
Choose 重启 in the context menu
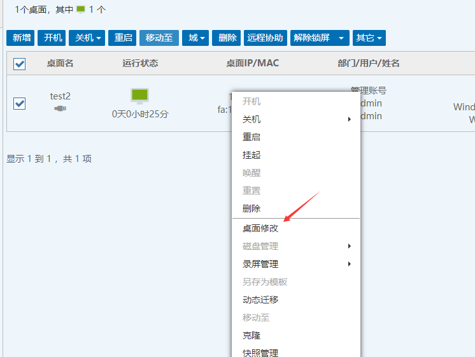coord(252,137)
